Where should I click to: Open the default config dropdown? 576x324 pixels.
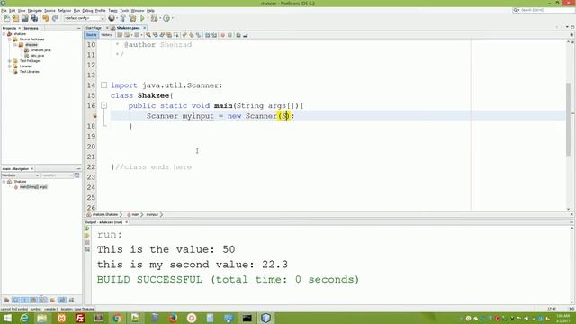tap(85, 18)
